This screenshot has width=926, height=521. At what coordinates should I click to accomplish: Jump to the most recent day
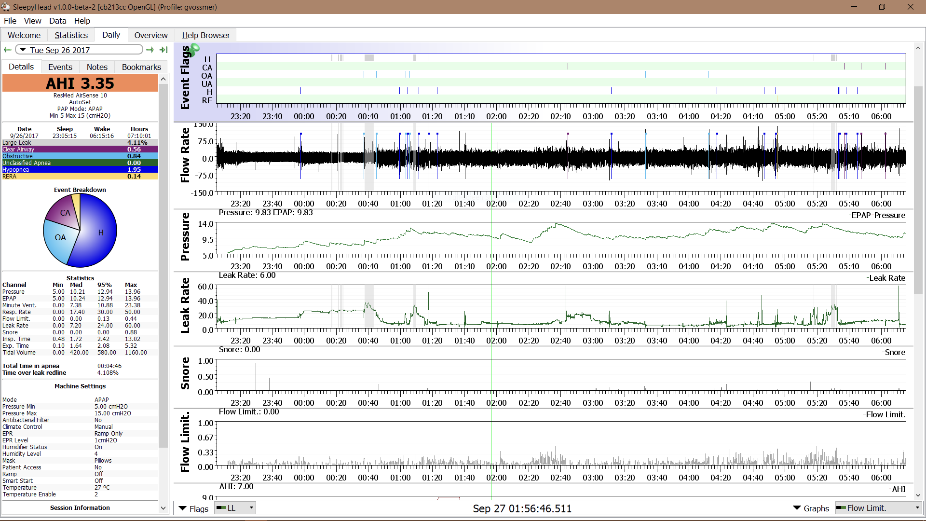tap(163, 50)
